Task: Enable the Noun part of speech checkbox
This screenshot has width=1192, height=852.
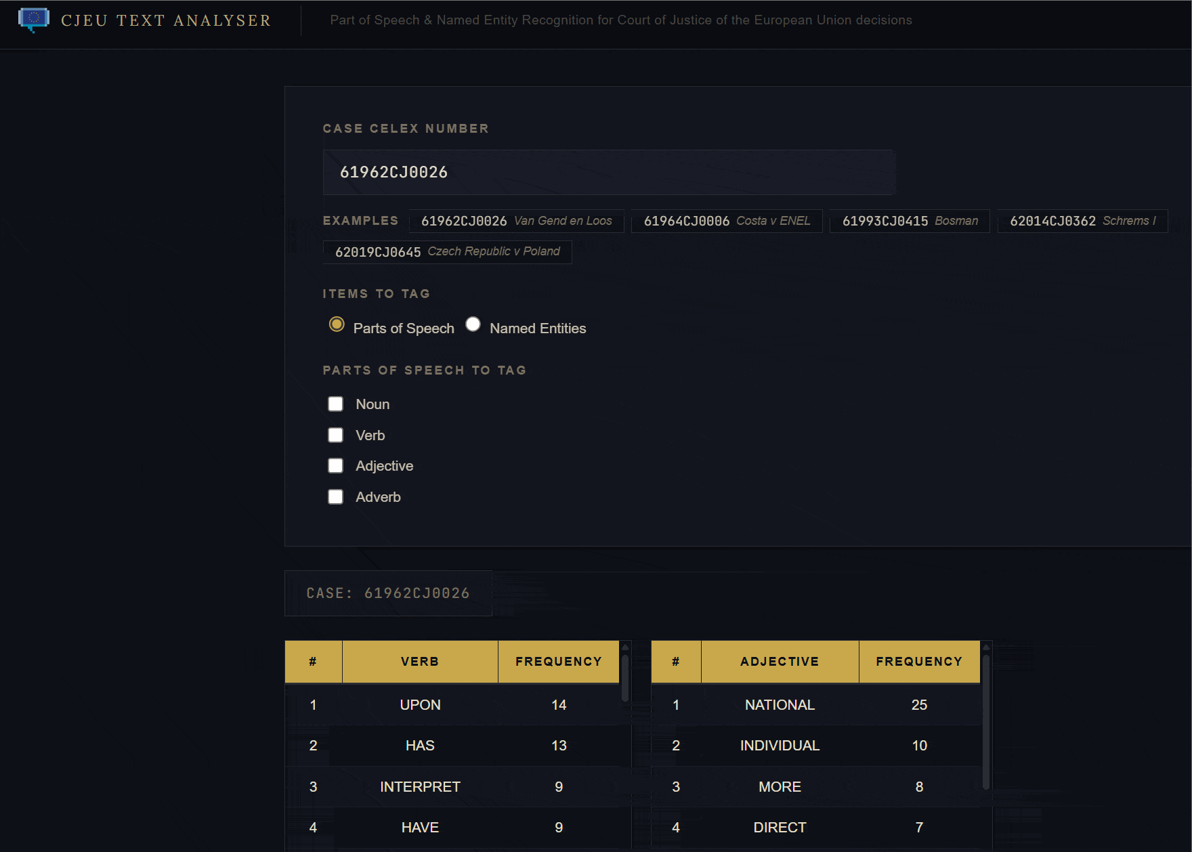Action: pos(335,404)
